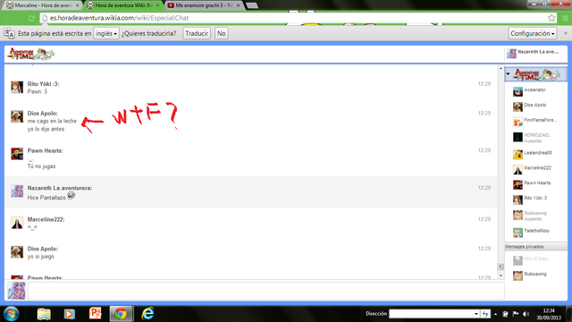Image resolution: width=572 pixels, height=322 pixels.
Task: Open the Windows Start button
Action: coord(11,314)
